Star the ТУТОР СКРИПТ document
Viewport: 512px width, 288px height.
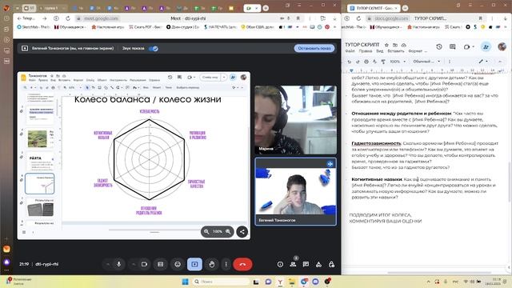coord(386,45)
